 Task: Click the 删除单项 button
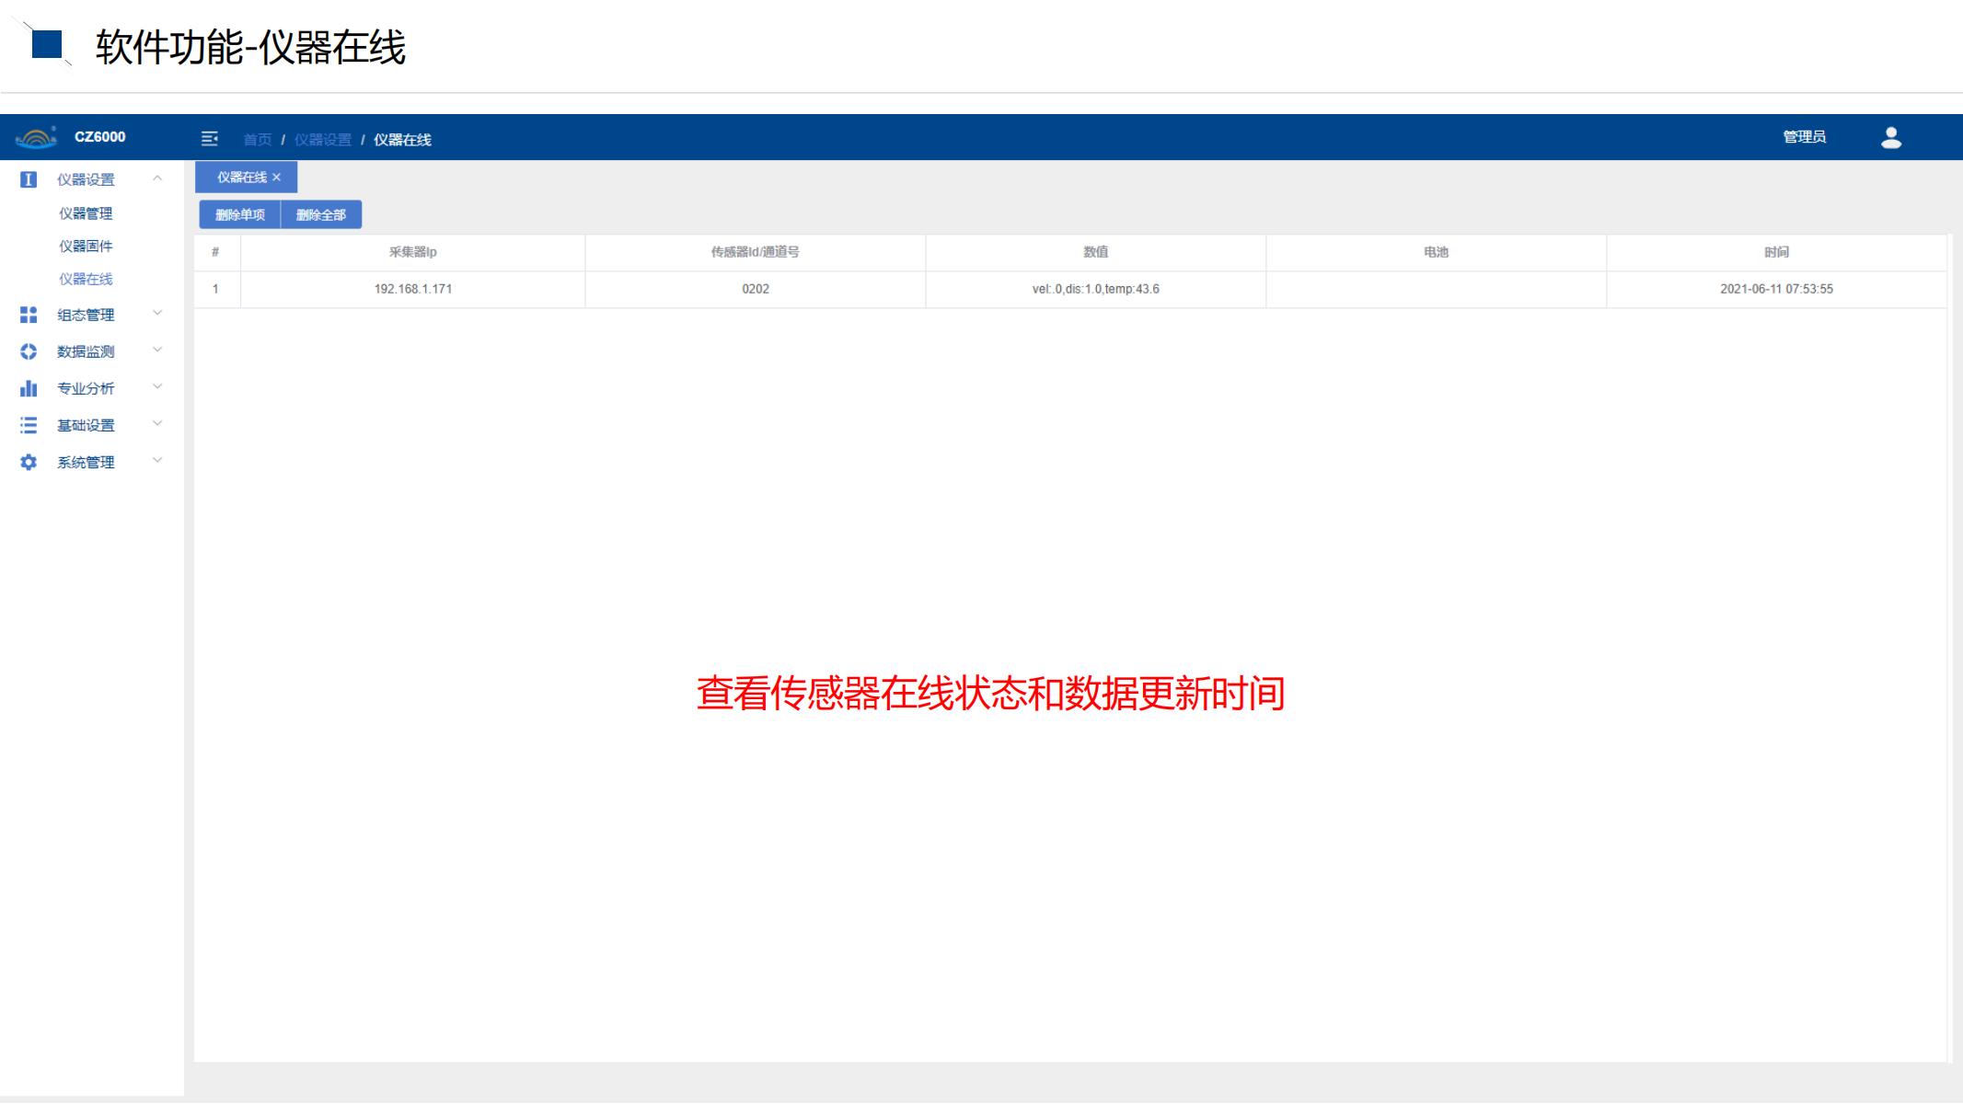pos(241,213)
